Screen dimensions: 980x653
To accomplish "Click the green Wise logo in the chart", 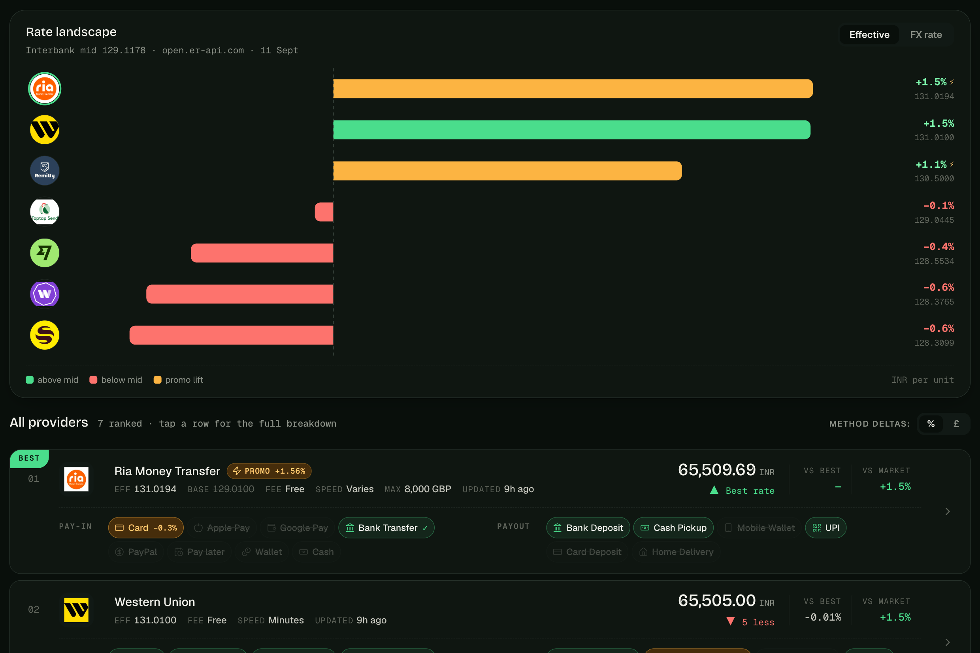I will (x=45, y=253).
